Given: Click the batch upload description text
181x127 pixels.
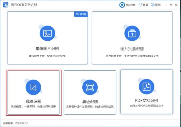Looking at the screenshot, I should pos(132,56).
